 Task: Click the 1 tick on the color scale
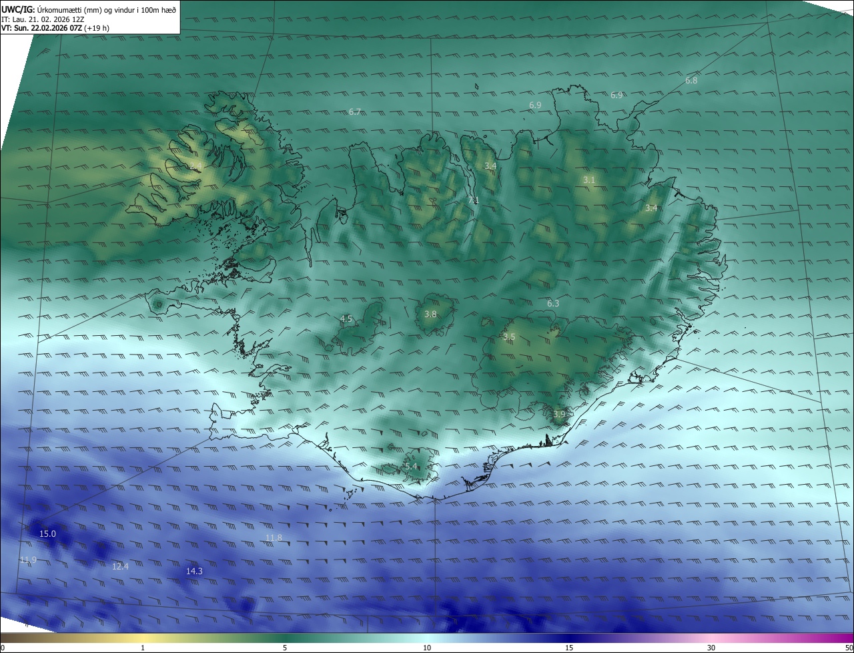coord(143,648)
